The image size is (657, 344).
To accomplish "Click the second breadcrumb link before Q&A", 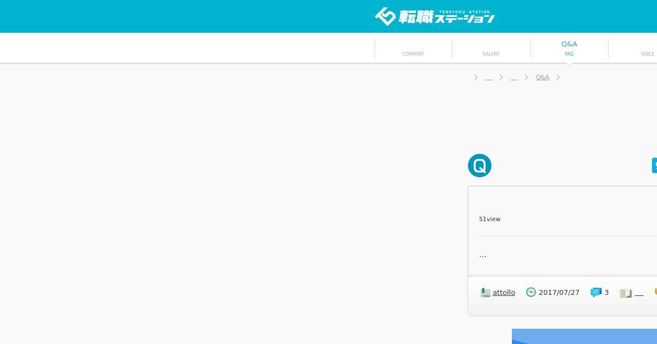I will tap(514, 78).
